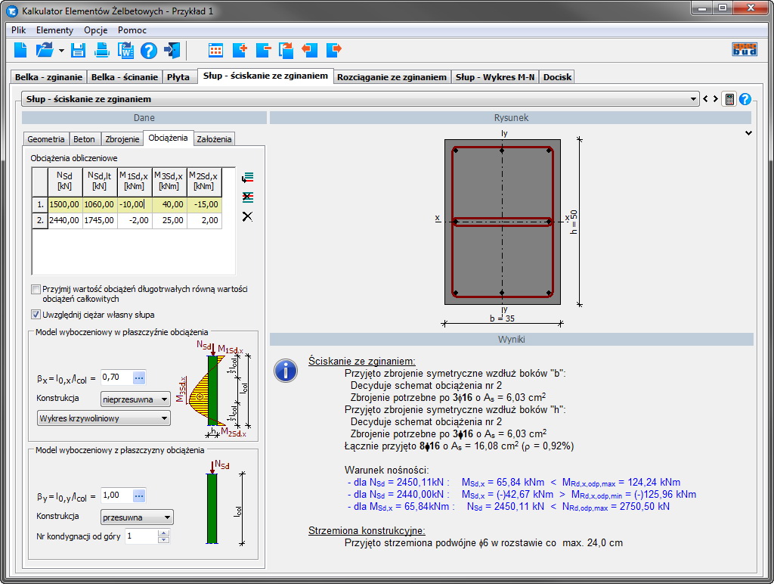Create a new file with toolbar icon
The width and height of the screenshot is (774, 584).
[20, 50]
